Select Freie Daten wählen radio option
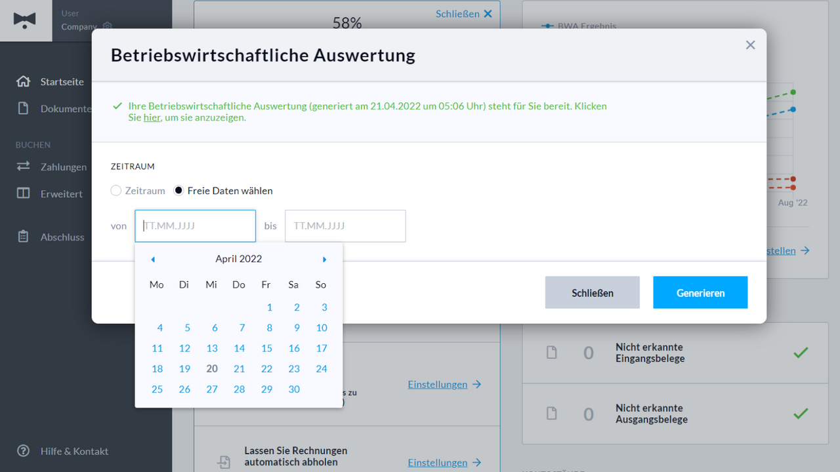This screenshot has height=472, width=840. pos(178,191)
